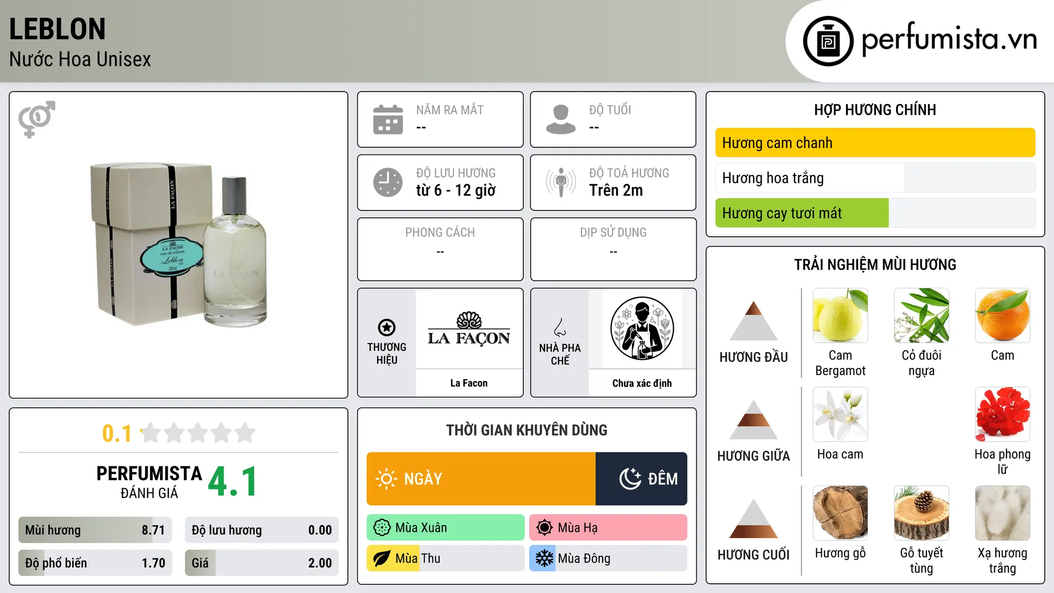Viewport: 1054px width, 593px height.
Task: Click the Hương cay tươi mát accord bar
Action: (x=875, y=213)
